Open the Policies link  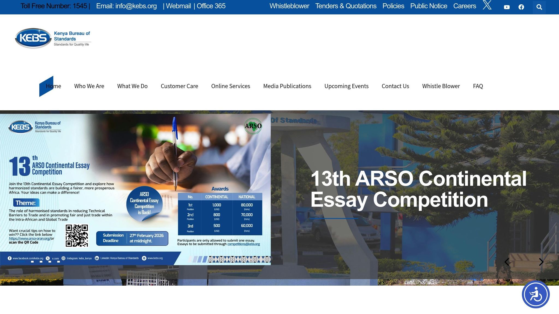393,6
